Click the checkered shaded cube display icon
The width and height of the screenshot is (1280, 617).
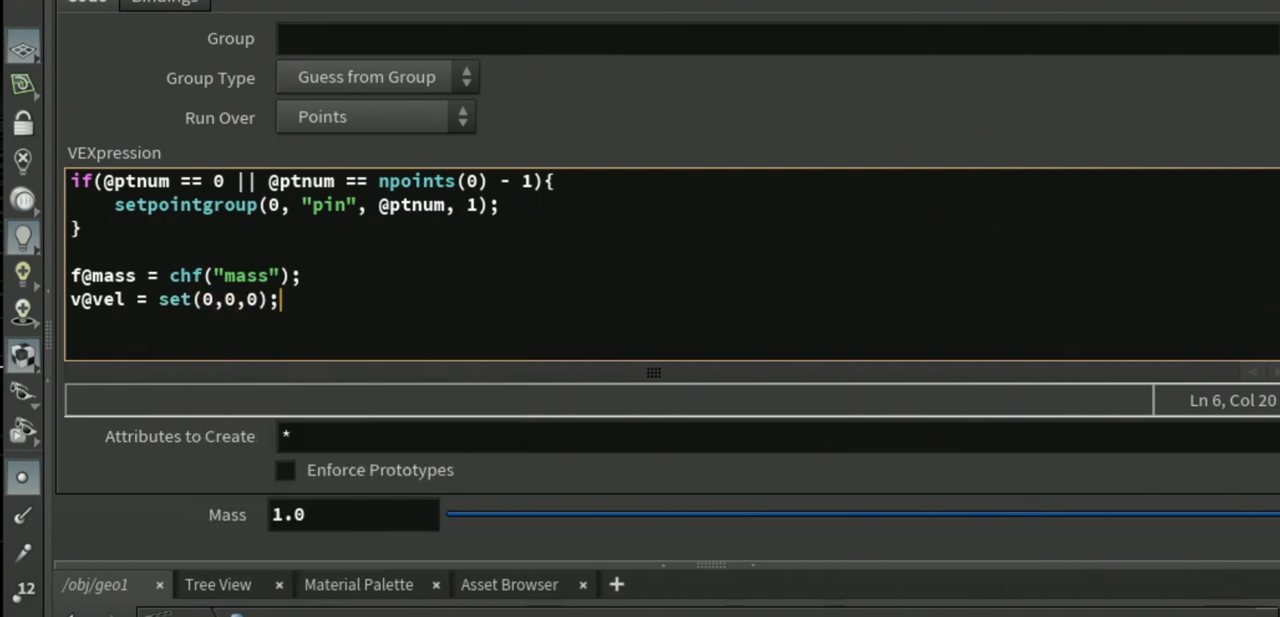(23, 356)
